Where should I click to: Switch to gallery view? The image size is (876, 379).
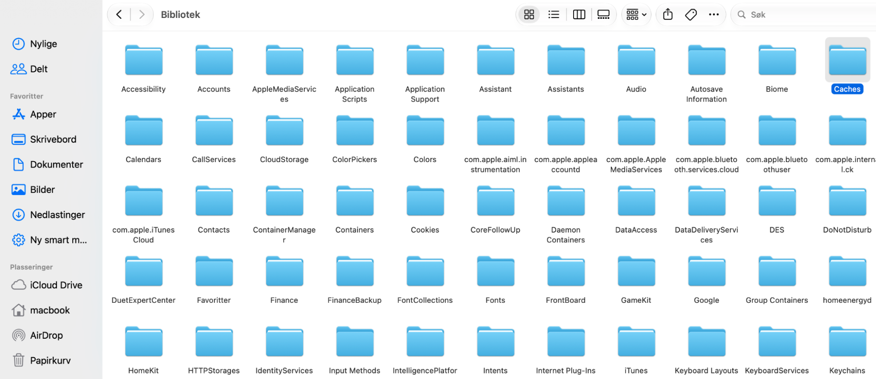(x=603, y=14)
